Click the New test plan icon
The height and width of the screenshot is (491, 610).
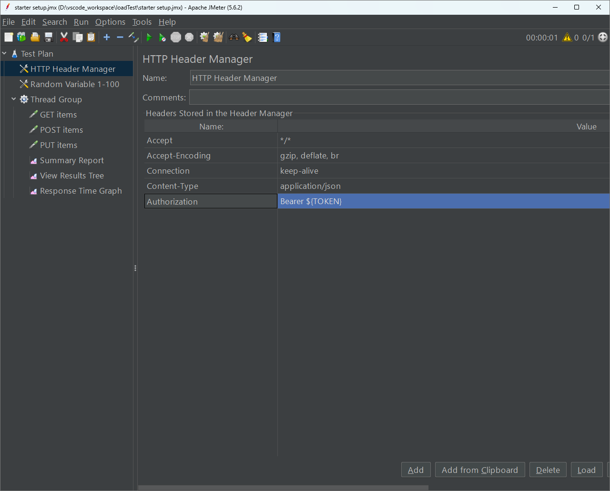click(x=9, y=37)
